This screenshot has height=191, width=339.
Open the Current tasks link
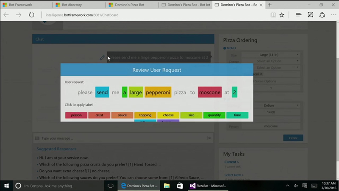(x=231, y=162)
